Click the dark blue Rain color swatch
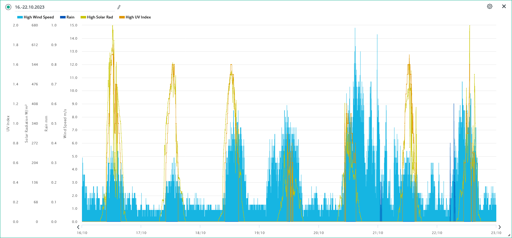Screen dimensions: 512x238 [x=63, y=17]
